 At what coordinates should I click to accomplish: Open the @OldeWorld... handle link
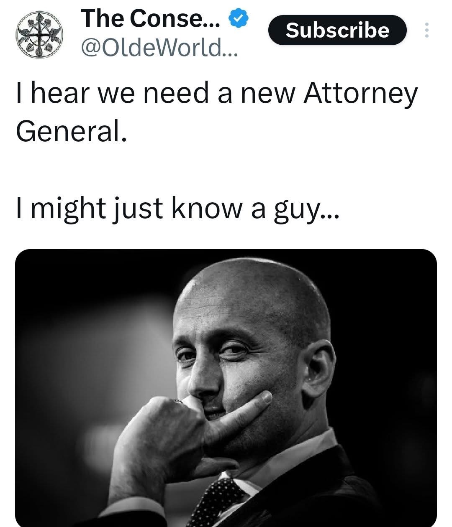click(x=160, y=49)
